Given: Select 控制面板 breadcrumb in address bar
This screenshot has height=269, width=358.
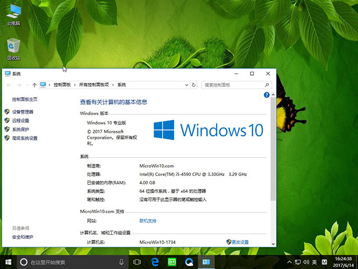Looking at the screenshot, I should 62,85.
